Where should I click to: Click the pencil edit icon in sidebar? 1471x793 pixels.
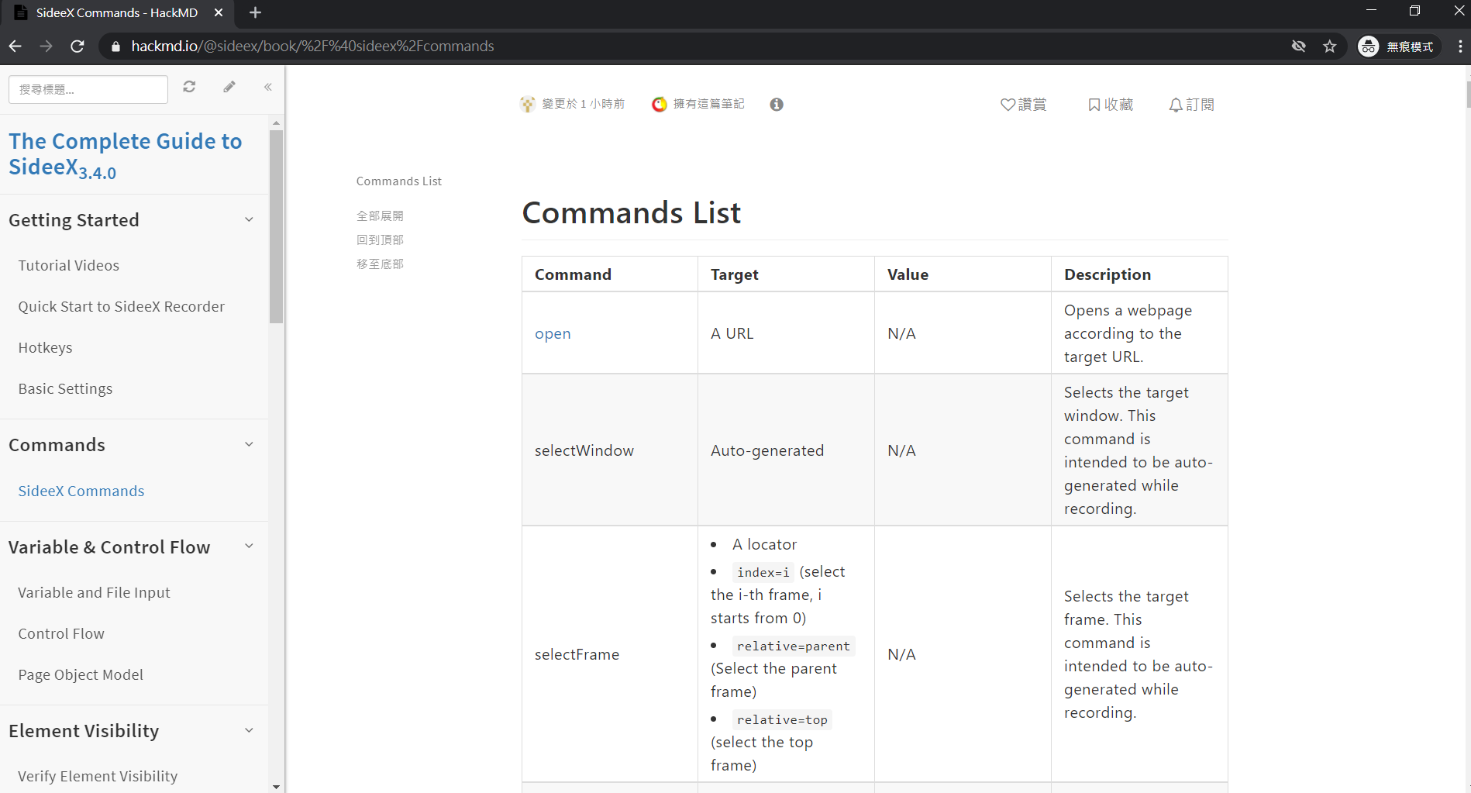pos(229,87)
